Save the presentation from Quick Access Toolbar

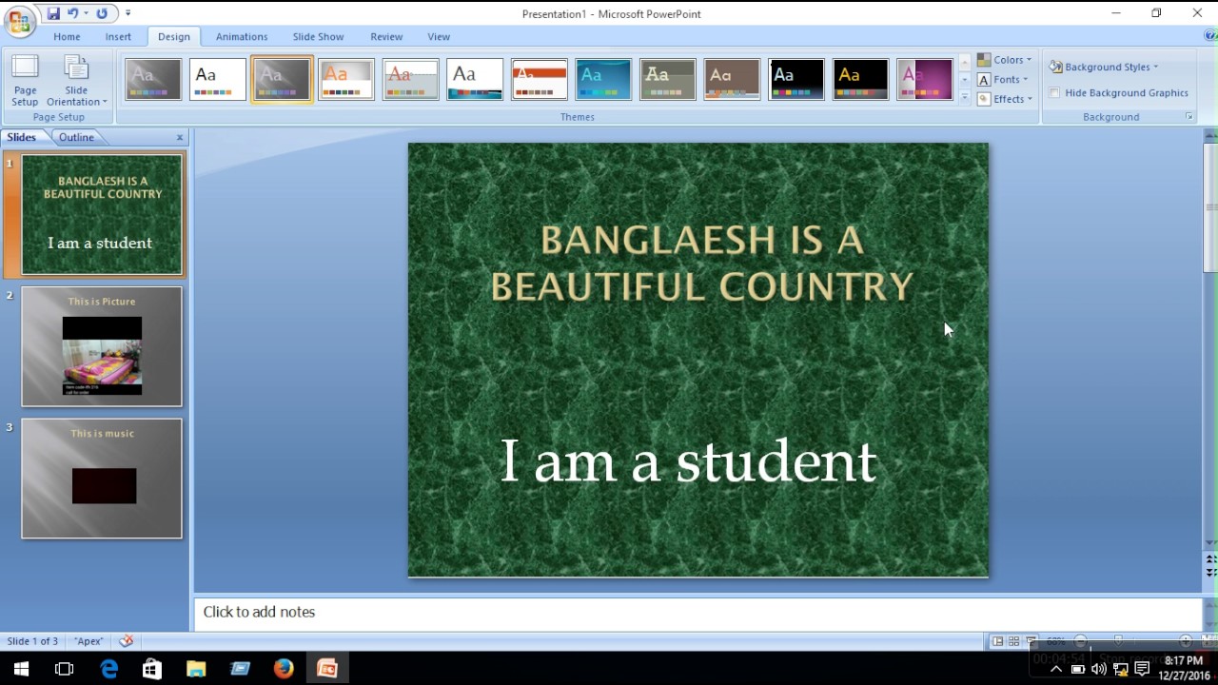tap(53, 13)
